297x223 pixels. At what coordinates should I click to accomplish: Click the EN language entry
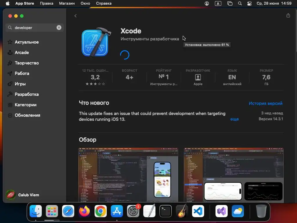pyautogui.click(x=232, y=77)
